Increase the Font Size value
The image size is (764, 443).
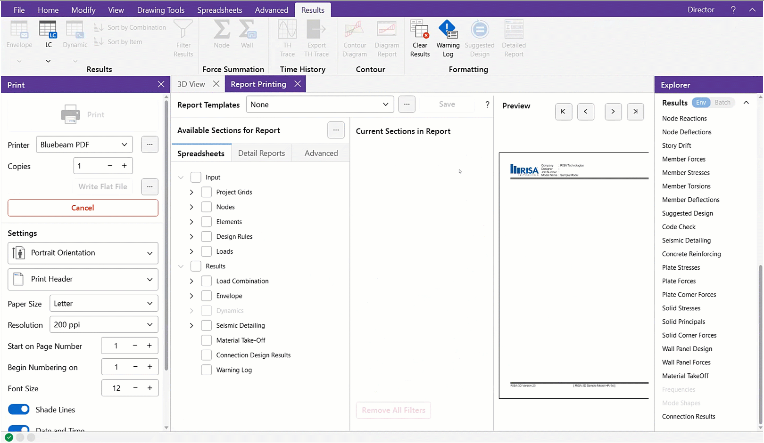[149, 388]
